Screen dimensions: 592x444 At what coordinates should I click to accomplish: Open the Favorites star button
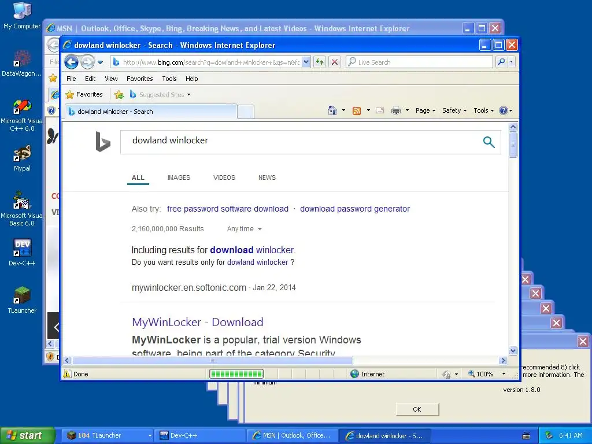(84, 94)
